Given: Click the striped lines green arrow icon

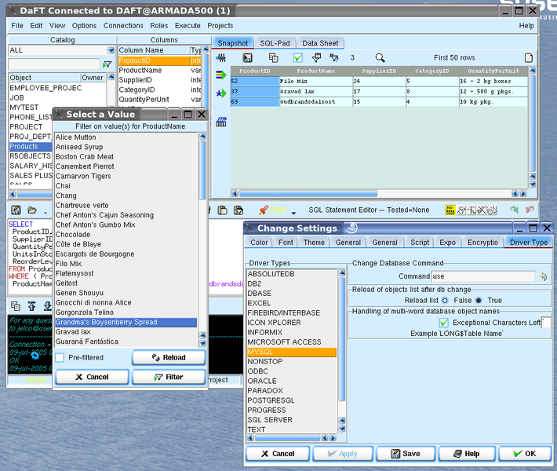Looking at the screenshot, I should (221, 75).
